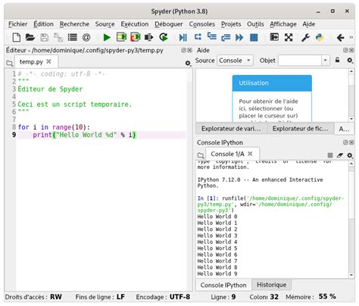359x306 pixels.
Task: Open the Exécution menu
Action: (x=135, y=24)
